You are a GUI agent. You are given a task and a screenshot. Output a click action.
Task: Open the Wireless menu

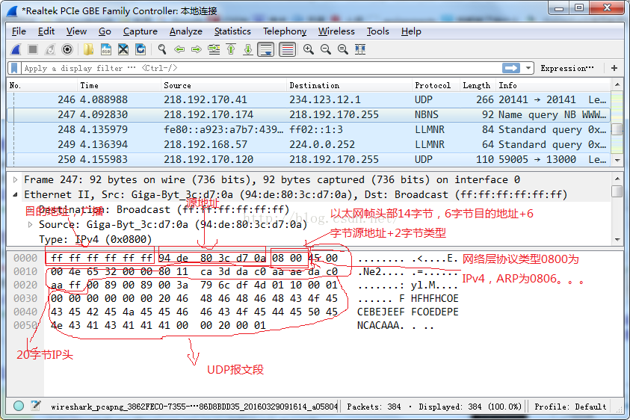[x=336, y=31]
